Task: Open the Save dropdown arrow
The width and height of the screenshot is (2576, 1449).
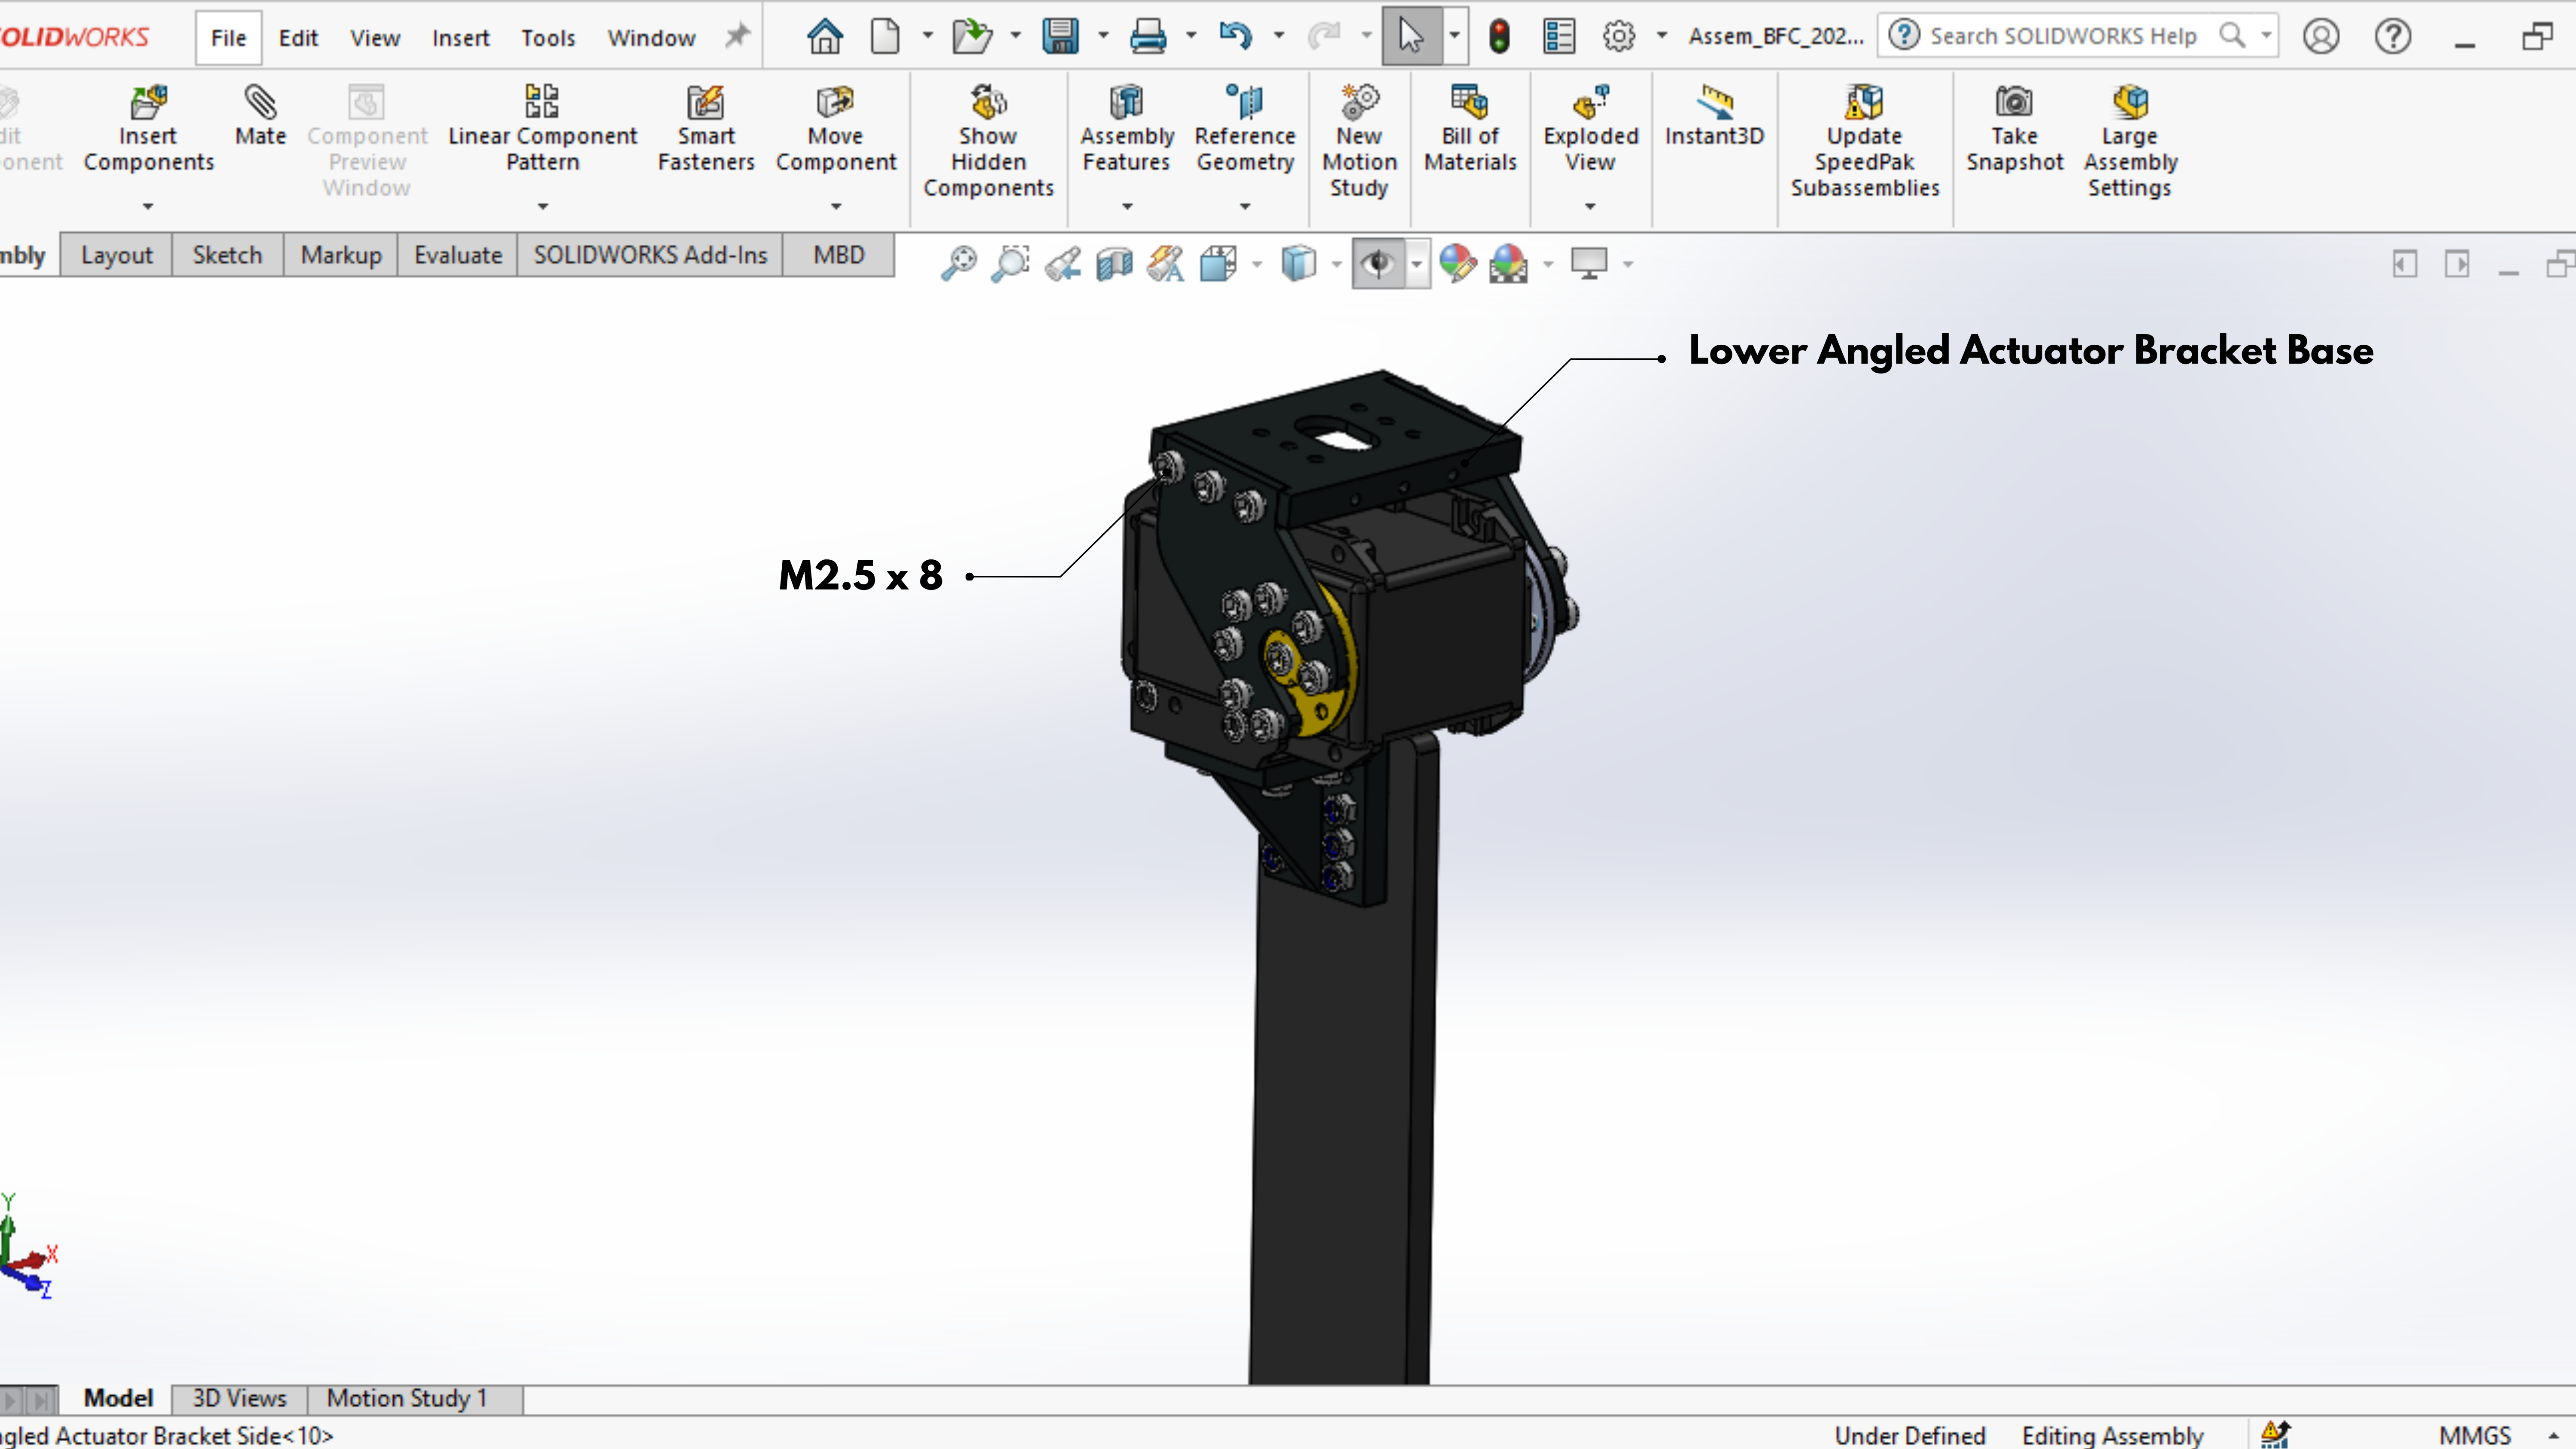Action: point(1104,36)
